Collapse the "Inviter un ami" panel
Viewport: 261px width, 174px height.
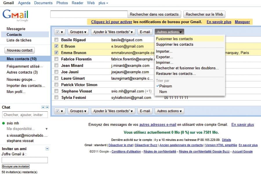point(47,149)
